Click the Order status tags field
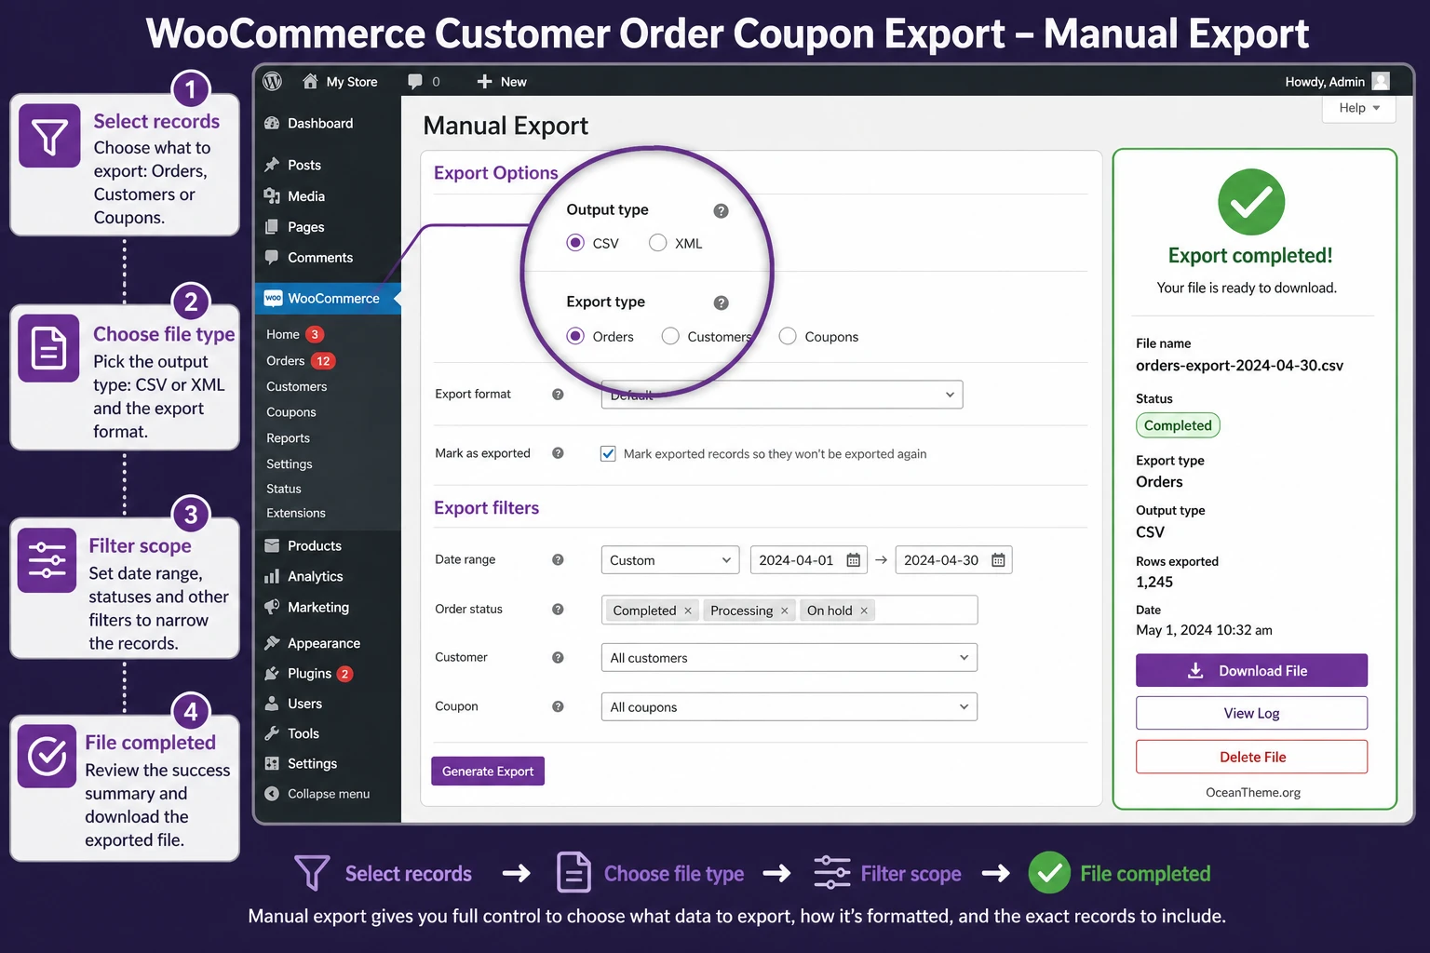Image resolution: width=1430 pixels, height=953 pixels. [789, 610]
